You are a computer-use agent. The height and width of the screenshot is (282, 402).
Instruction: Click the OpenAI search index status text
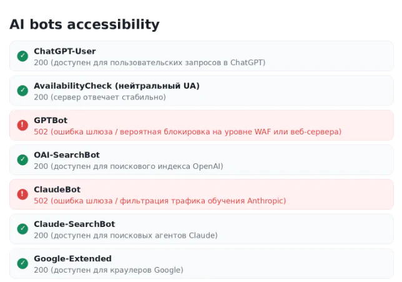(129, 166)
